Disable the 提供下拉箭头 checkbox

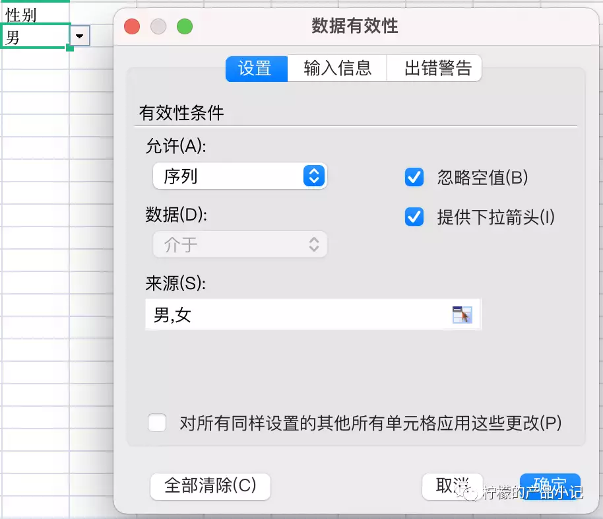[414, 217]
